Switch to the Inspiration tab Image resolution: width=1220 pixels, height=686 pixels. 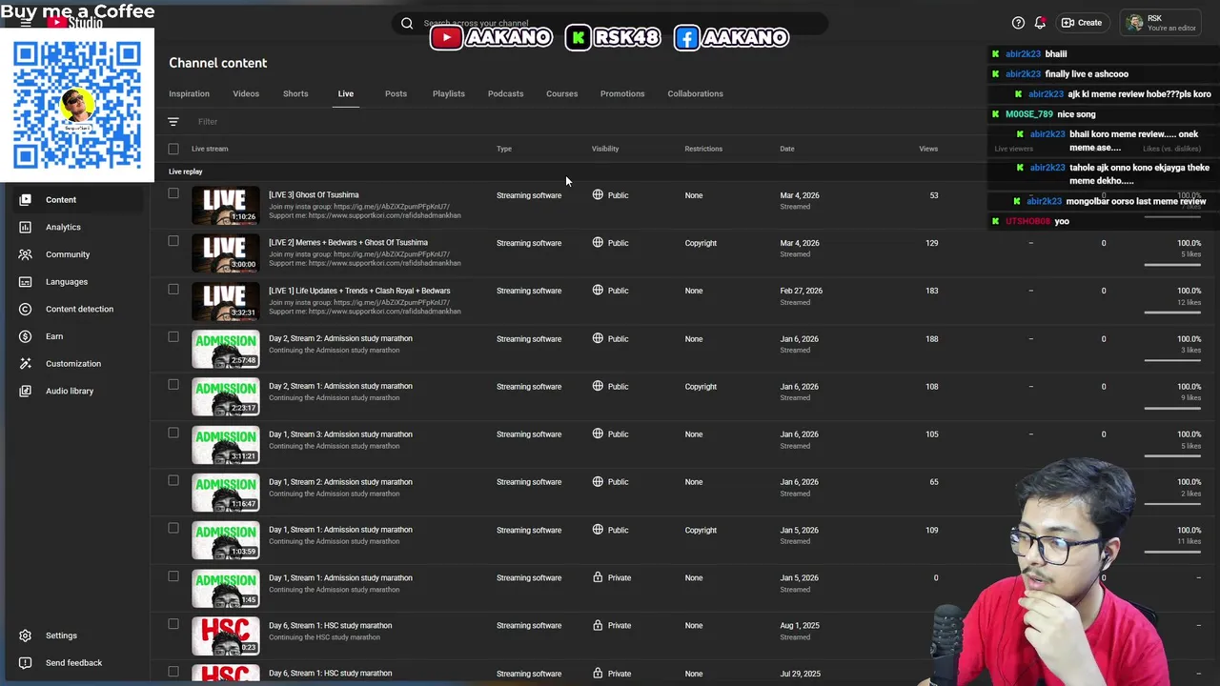click(x=189, y=93)
